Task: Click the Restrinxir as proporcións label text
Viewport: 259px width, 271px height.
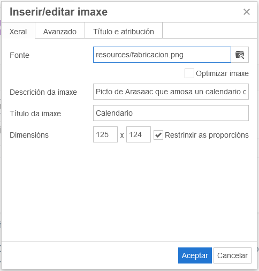Action: click(207, 135)
